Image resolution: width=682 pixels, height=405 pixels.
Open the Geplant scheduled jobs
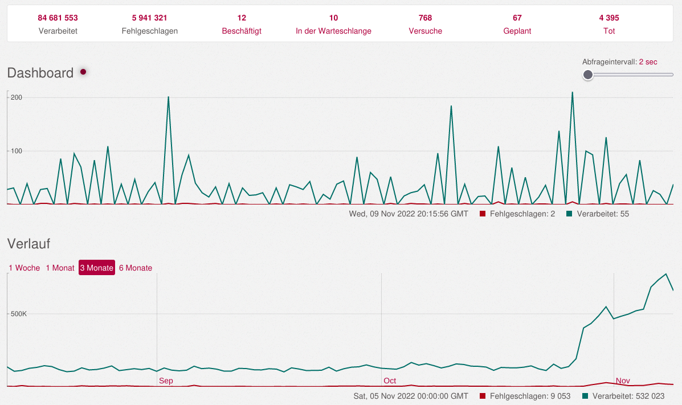pos(517,31)
